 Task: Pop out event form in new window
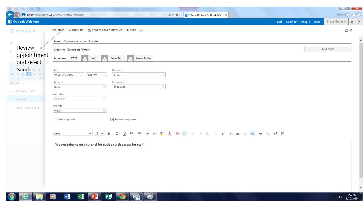pyautogui.click(x=347, y=30)
